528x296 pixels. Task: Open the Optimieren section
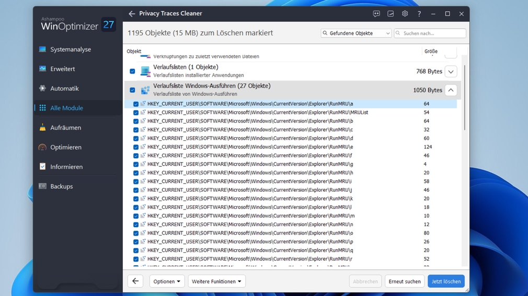coord(78,147)
